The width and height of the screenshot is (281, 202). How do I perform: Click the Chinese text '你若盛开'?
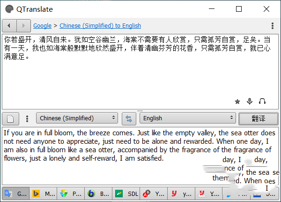click(18, 39)
